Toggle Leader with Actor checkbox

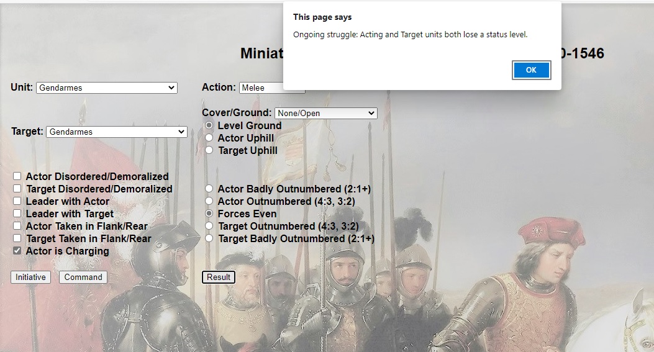coord(17,201)
